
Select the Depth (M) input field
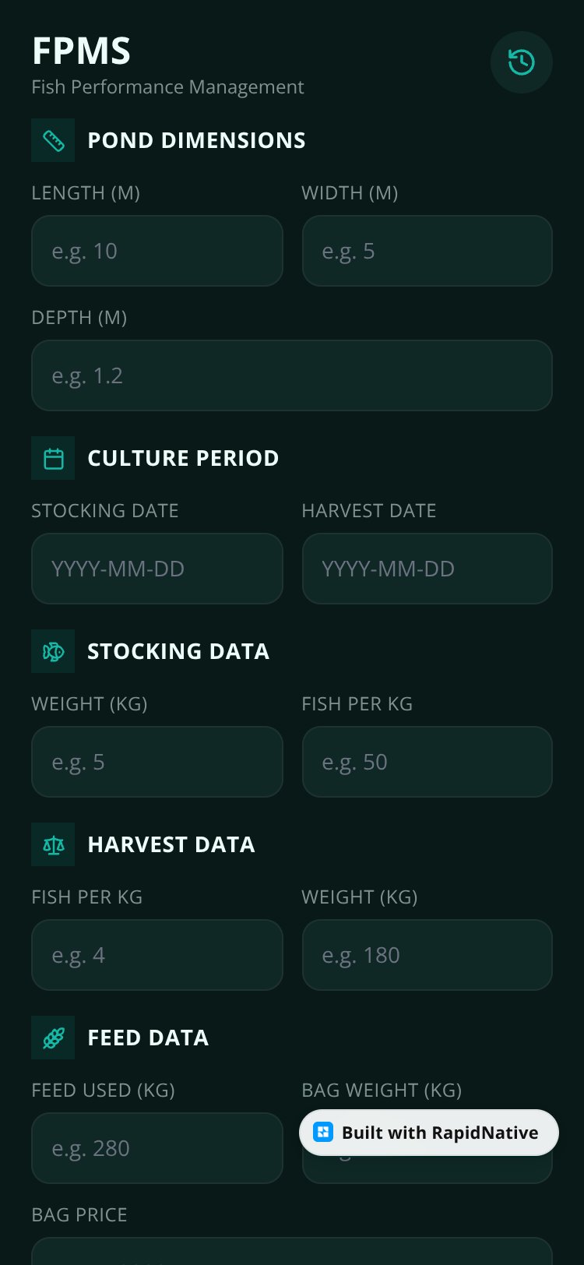(292, 375)
